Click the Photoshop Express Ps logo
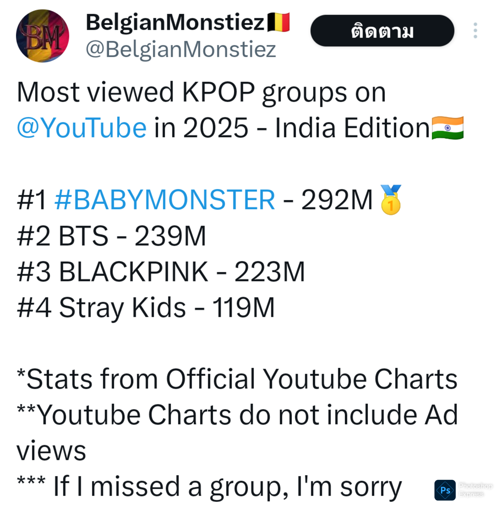The width and height of the screenshot is (502, 509). click(445, 490)
